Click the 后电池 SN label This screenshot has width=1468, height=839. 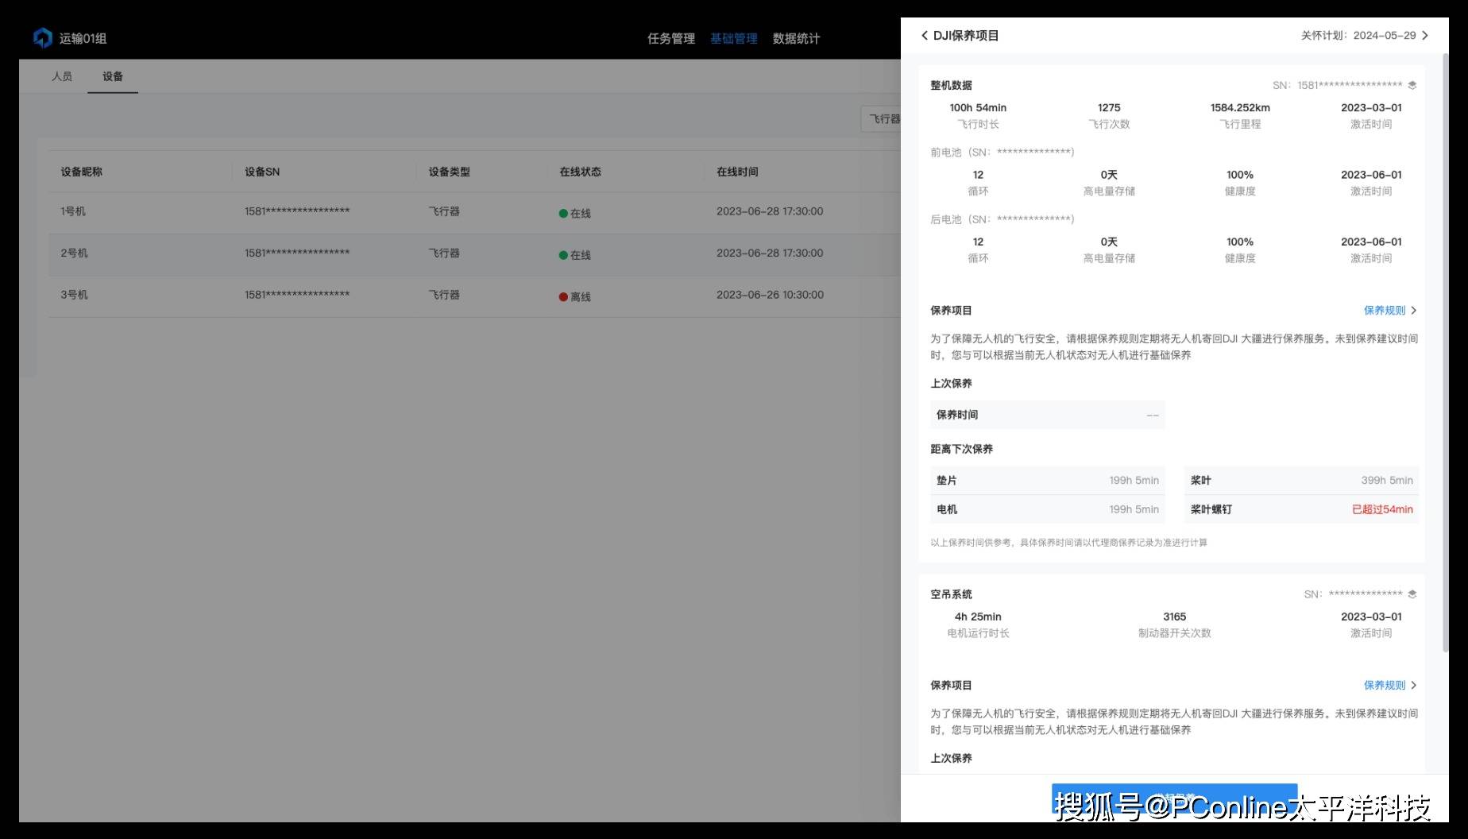[x=1002, y=219]
